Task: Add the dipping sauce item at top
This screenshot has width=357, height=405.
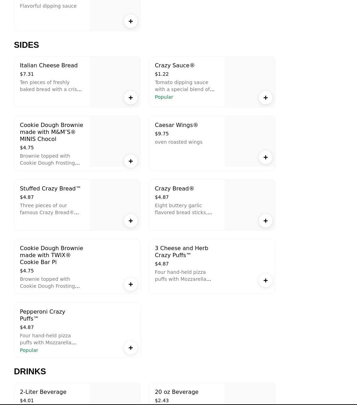Action: [131, 21]
